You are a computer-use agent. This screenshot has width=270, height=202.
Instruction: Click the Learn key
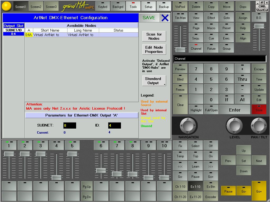point(195,166)
